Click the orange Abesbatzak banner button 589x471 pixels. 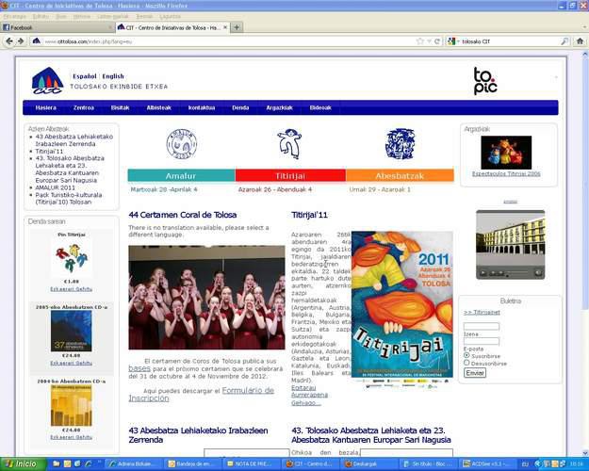[x=400, y=175]
